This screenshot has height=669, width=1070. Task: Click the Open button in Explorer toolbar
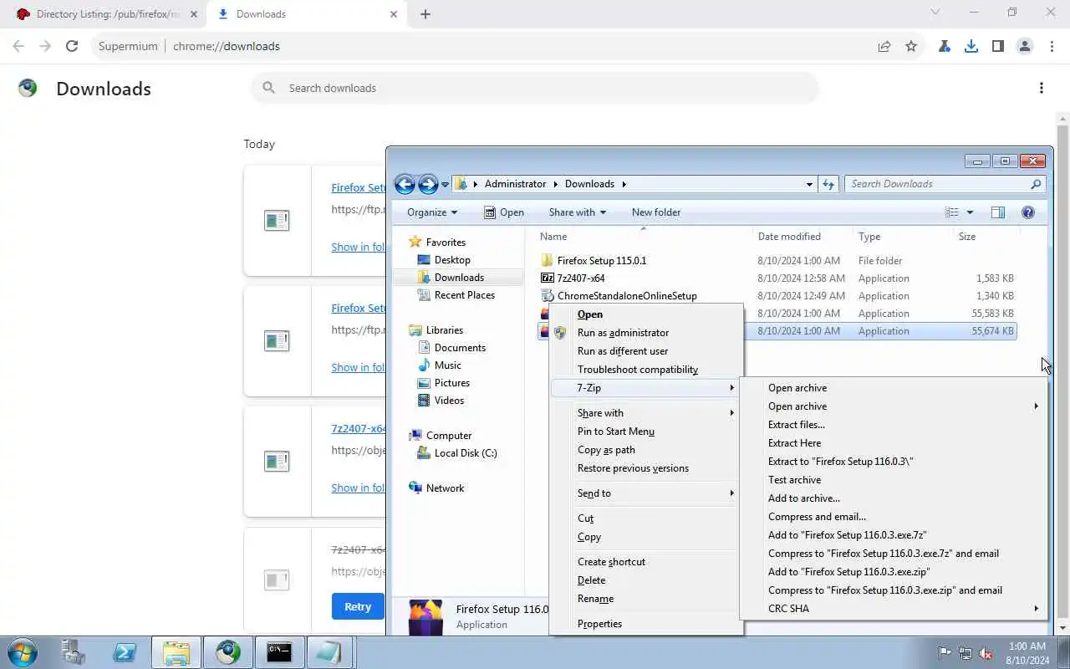coord(504,212)
